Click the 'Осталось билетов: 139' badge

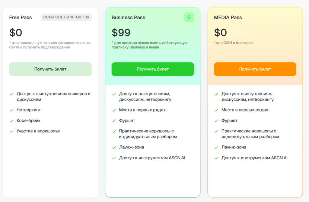66,17
